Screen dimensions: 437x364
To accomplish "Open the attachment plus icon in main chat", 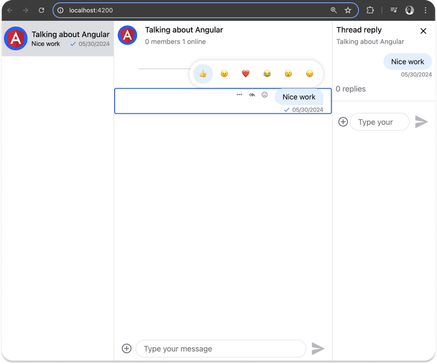I will 126,348.
